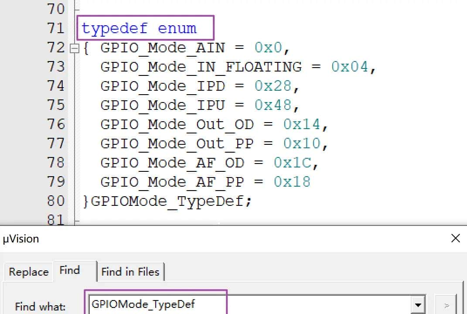Click the typedef enum keyword on line 71
Viewport: 467px width, 314px height.
coord(139,29)
